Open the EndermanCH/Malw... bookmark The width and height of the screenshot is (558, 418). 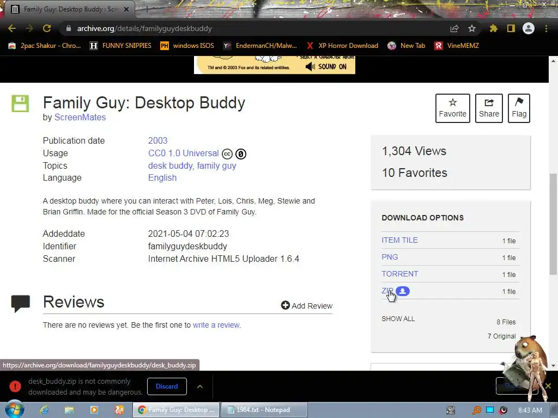pos(260,46)
